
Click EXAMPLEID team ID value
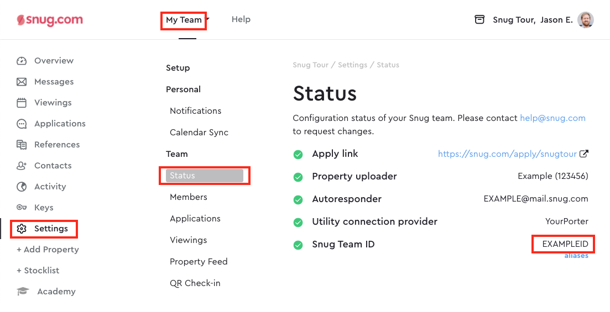[x=565, y=245]
